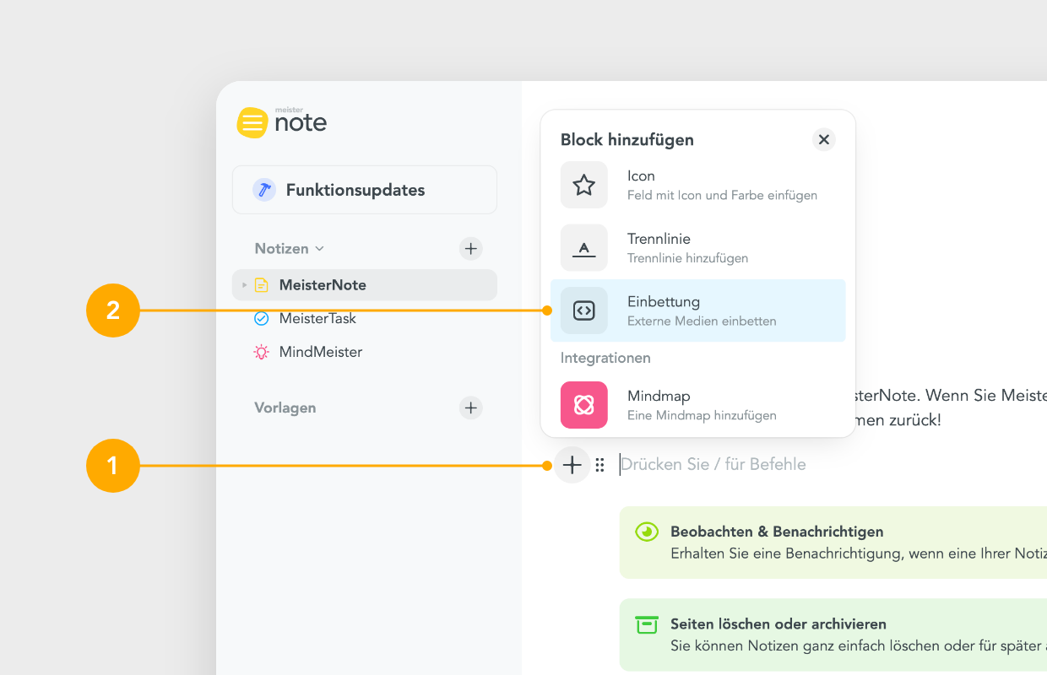1047x675 pixels.
Task: Click the 'Block hinzufügen' popup title
Action: [x=627, y=140]
